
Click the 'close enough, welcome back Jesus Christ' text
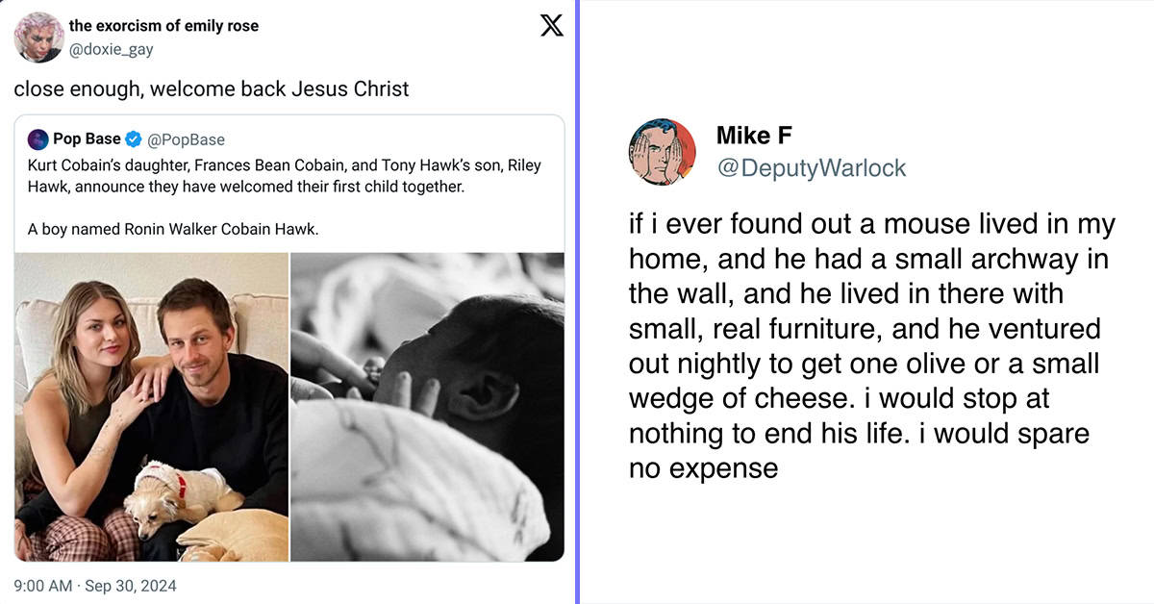click(212, 88)
